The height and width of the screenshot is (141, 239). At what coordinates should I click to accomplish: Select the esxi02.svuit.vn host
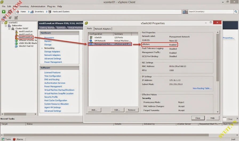[26, 34]
